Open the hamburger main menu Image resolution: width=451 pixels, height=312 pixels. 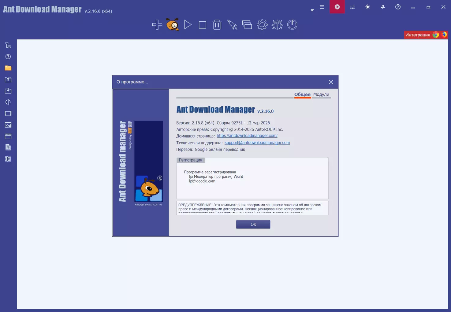322,7
